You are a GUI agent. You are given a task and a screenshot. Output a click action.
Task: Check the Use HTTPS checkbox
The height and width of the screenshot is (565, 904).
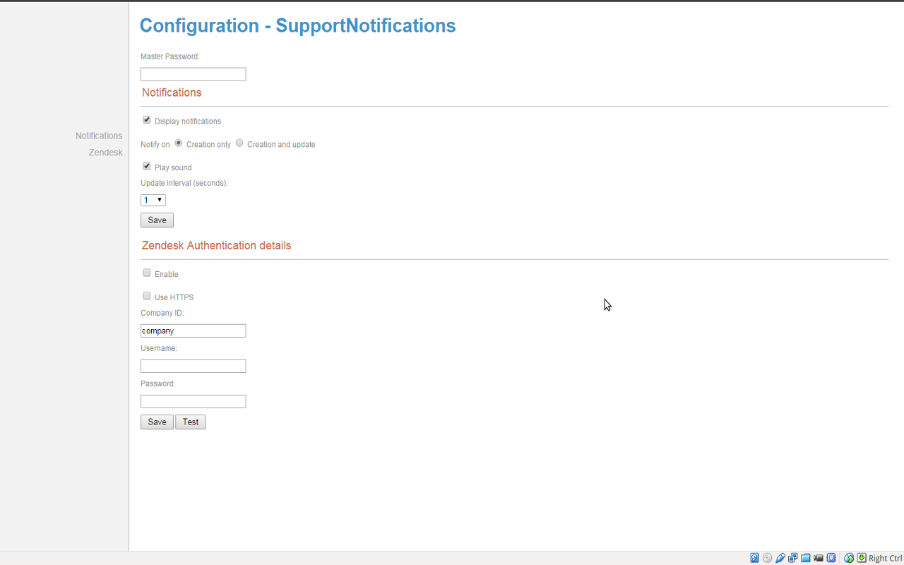[x=147, y=296]
